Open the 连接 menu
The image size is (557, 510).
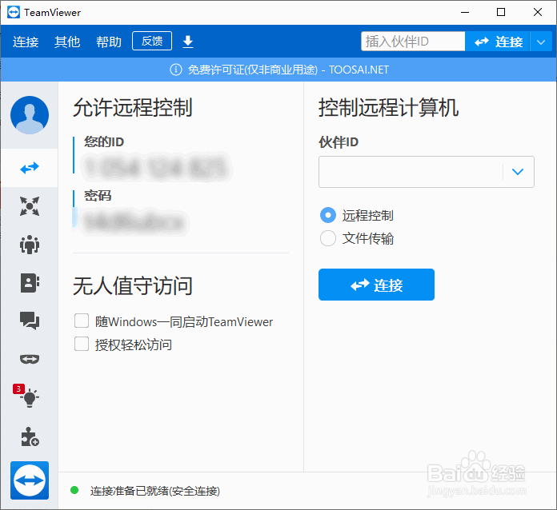click(x=26, y=42)
